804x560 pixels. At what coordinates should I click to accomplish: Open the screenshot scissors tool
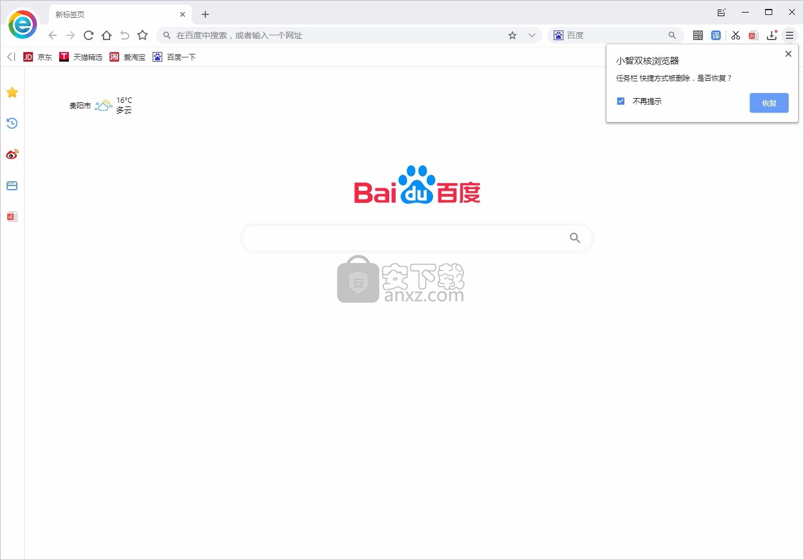(736, 35)
